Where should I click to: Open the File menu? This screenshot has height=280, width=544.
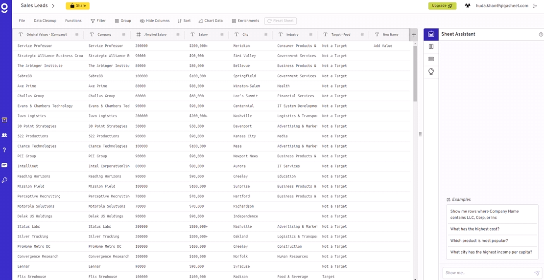pos(22,21)
